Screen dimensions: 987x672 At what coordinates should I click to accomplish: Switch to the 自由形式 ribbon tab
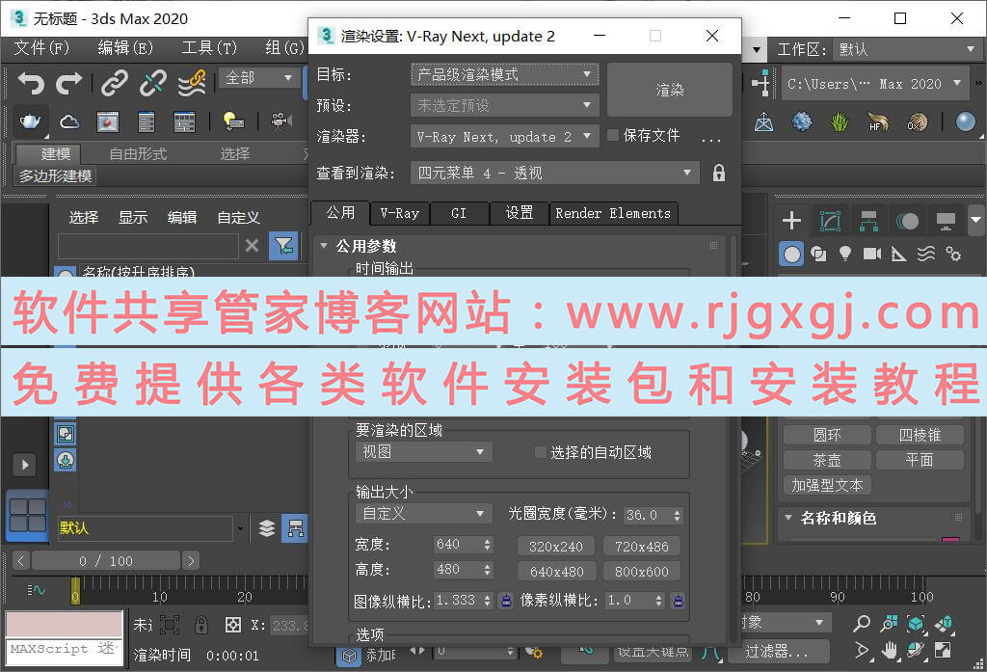click(138, 153)
